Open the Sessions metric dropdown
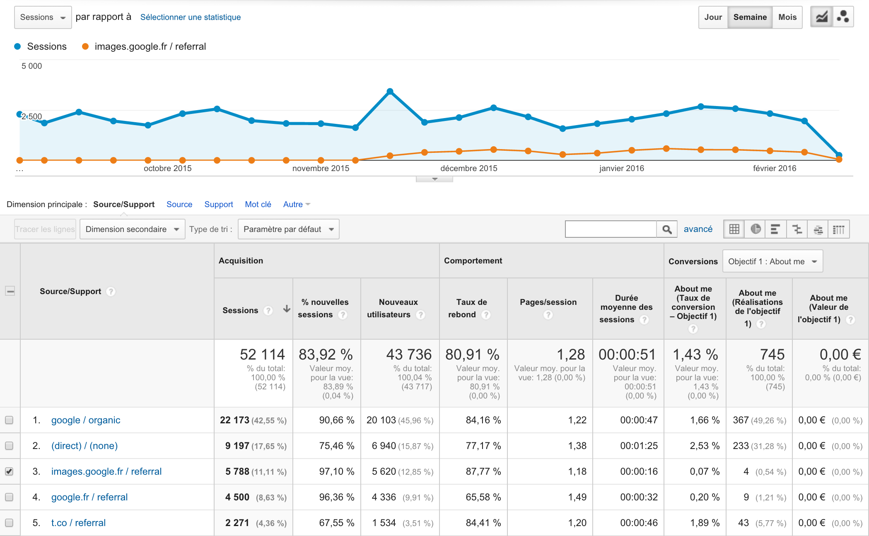 [x=43, y=17]
